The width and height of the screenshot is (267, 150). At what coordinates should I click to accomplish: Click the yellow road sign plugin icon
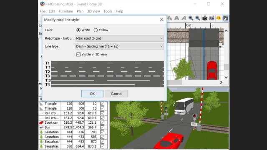[219, 18]
